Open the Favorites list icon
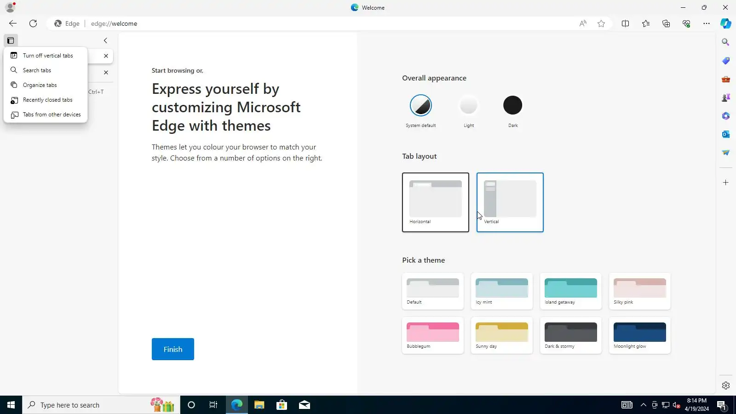Image resolution: width=736 pixels, height=414 pixels. click(646, 23)
